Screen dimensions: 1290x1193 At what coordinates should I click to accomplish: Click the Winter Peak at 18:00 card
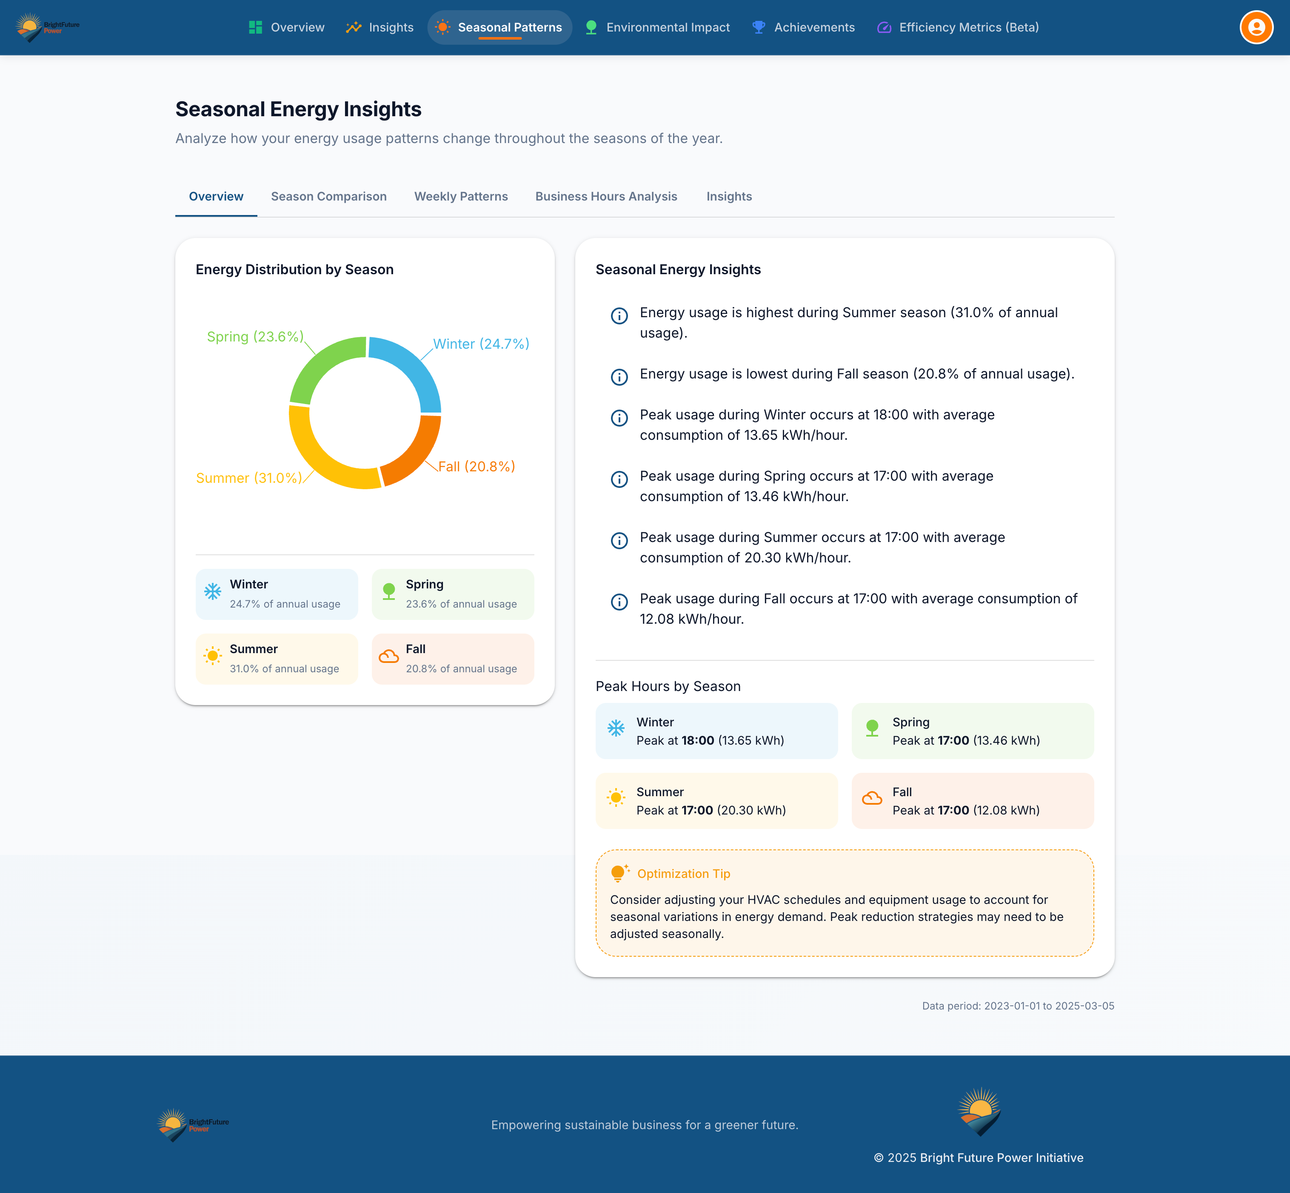(x=716, y=731)
